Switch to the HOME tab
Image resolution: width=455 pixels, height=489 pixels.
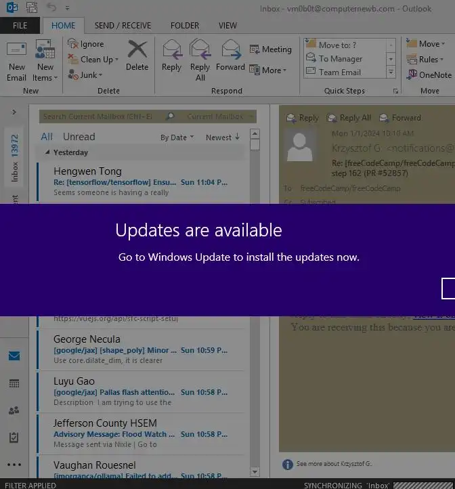tap(63, 26)
